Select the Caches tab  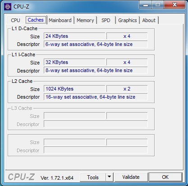point(36,20)
